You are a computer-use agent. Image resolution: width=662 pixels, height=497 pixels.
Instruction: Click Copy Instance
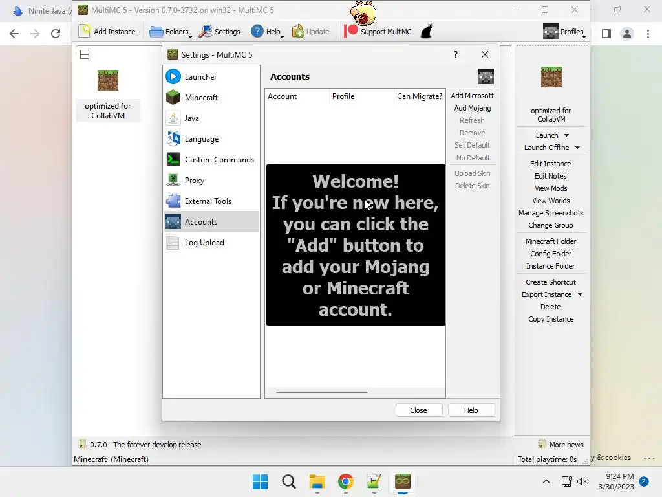(x=551, y=319)
